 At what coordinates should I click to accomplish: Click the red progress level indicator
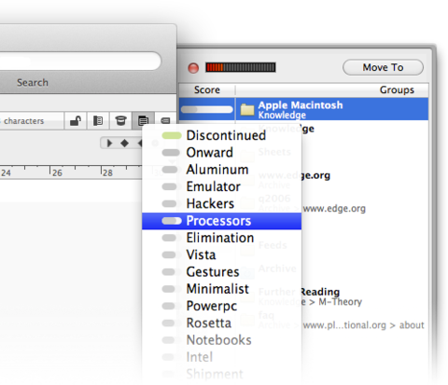241,67
